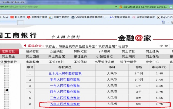Click the browser address bar URL
Screen dimensions: 173x109
click(x=19, y=6)
